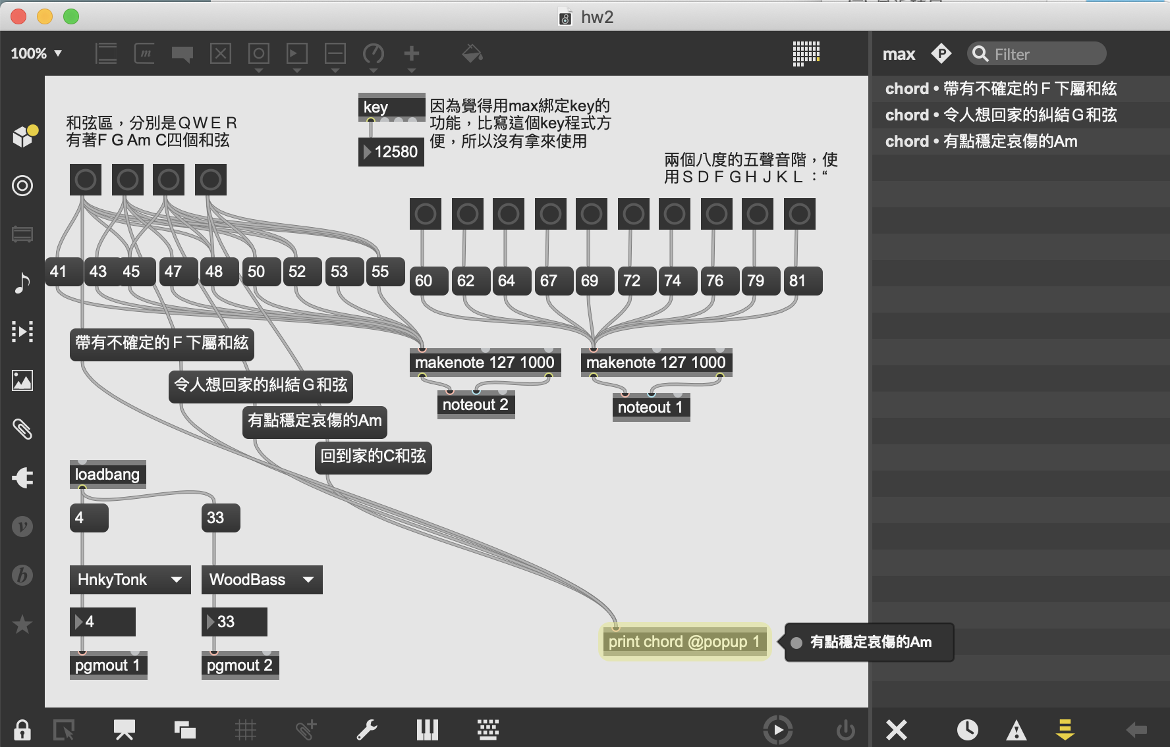Viewport: 1170px width, 747px height.
Task: Open the WoodBass instrument dropdown
Action: [x=262, y=580]
